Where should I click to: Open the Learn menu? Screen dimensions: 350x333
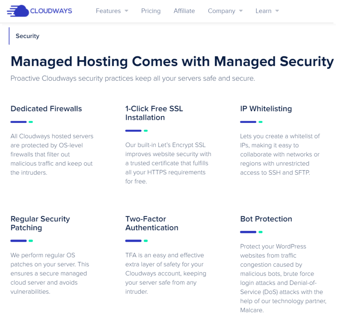pyautogui.click(x=264, y=11)
